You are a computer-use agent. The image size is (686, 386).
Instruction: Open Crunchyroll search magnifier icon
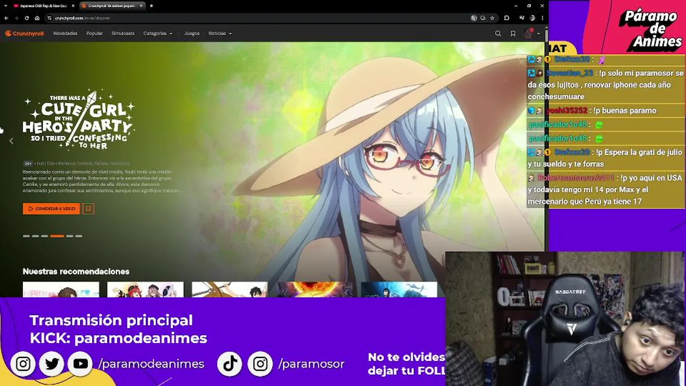coord(498,33)
